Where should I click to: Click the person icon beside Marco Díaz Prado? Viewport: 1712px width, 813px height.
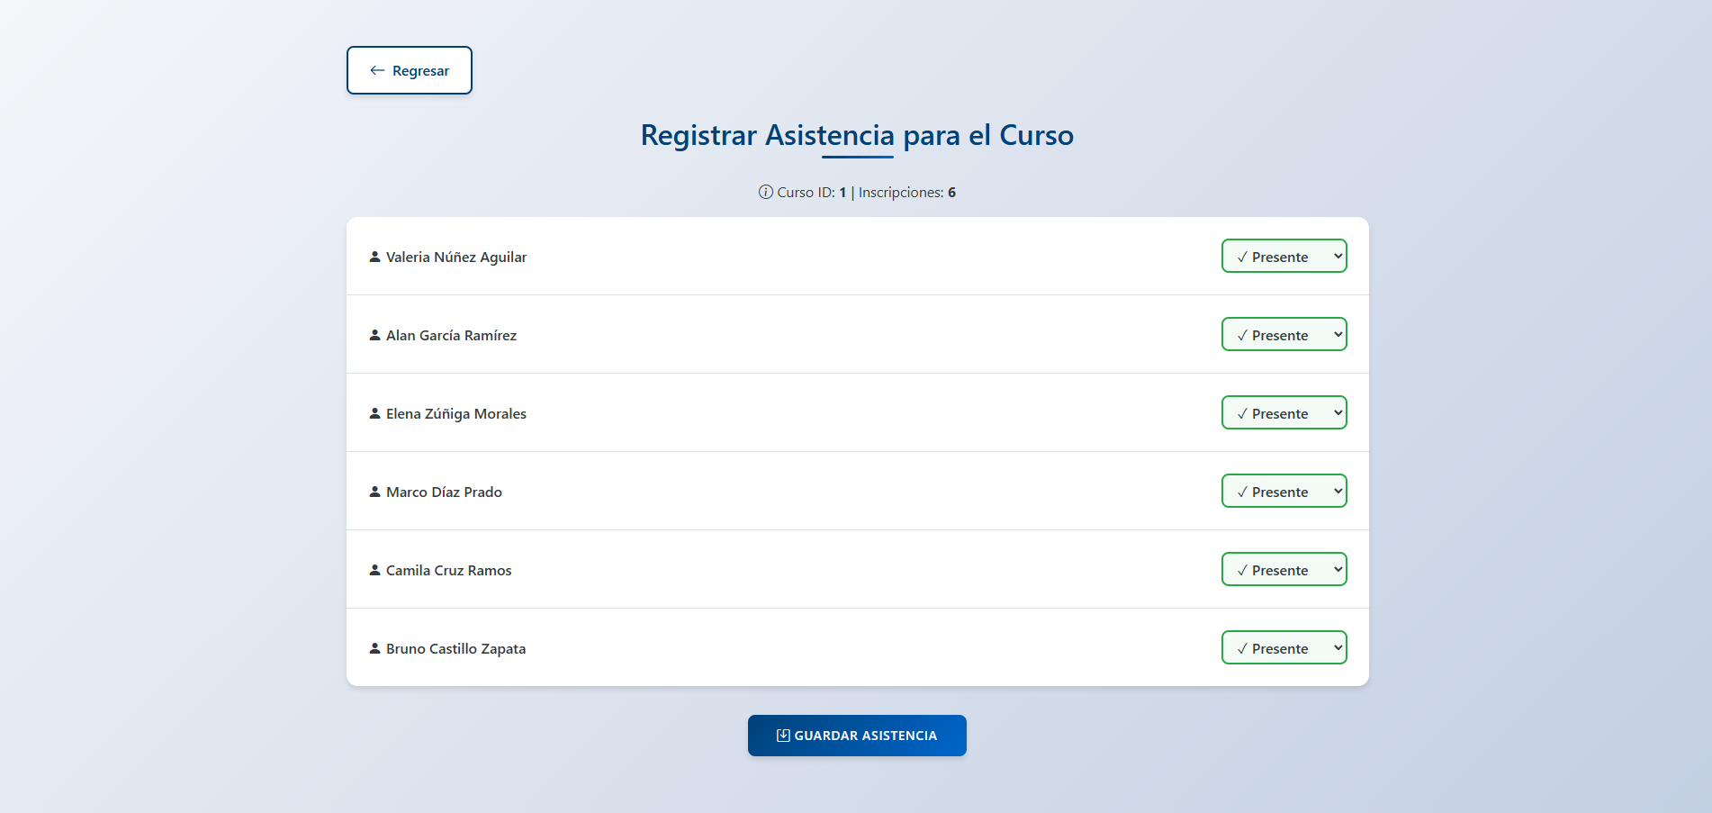click(x=374, y=491)
